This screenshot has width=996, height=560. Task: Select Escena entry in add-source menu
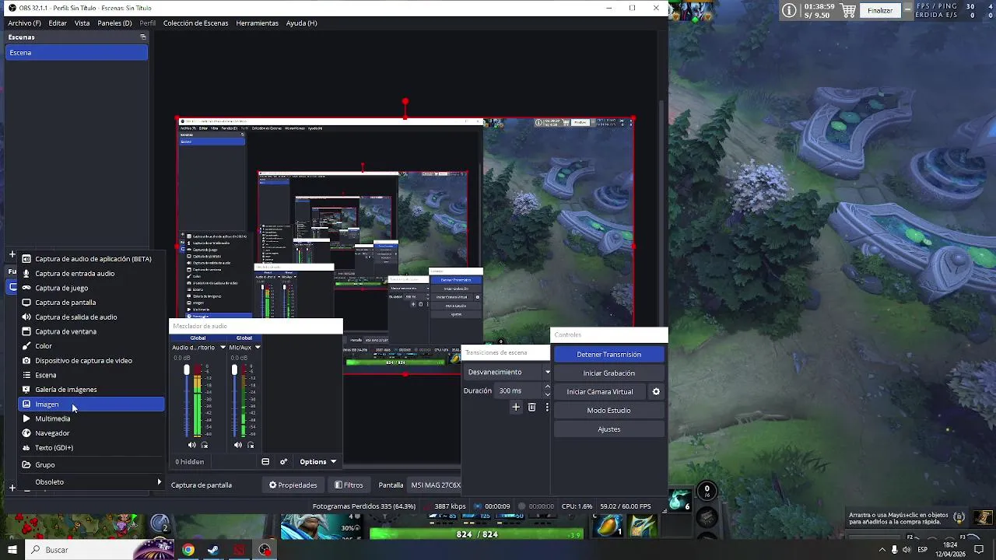pos(91,375)
